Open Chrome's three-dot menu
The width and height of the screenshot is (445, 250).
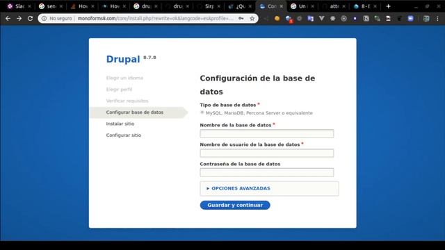[x=437, y=19]
